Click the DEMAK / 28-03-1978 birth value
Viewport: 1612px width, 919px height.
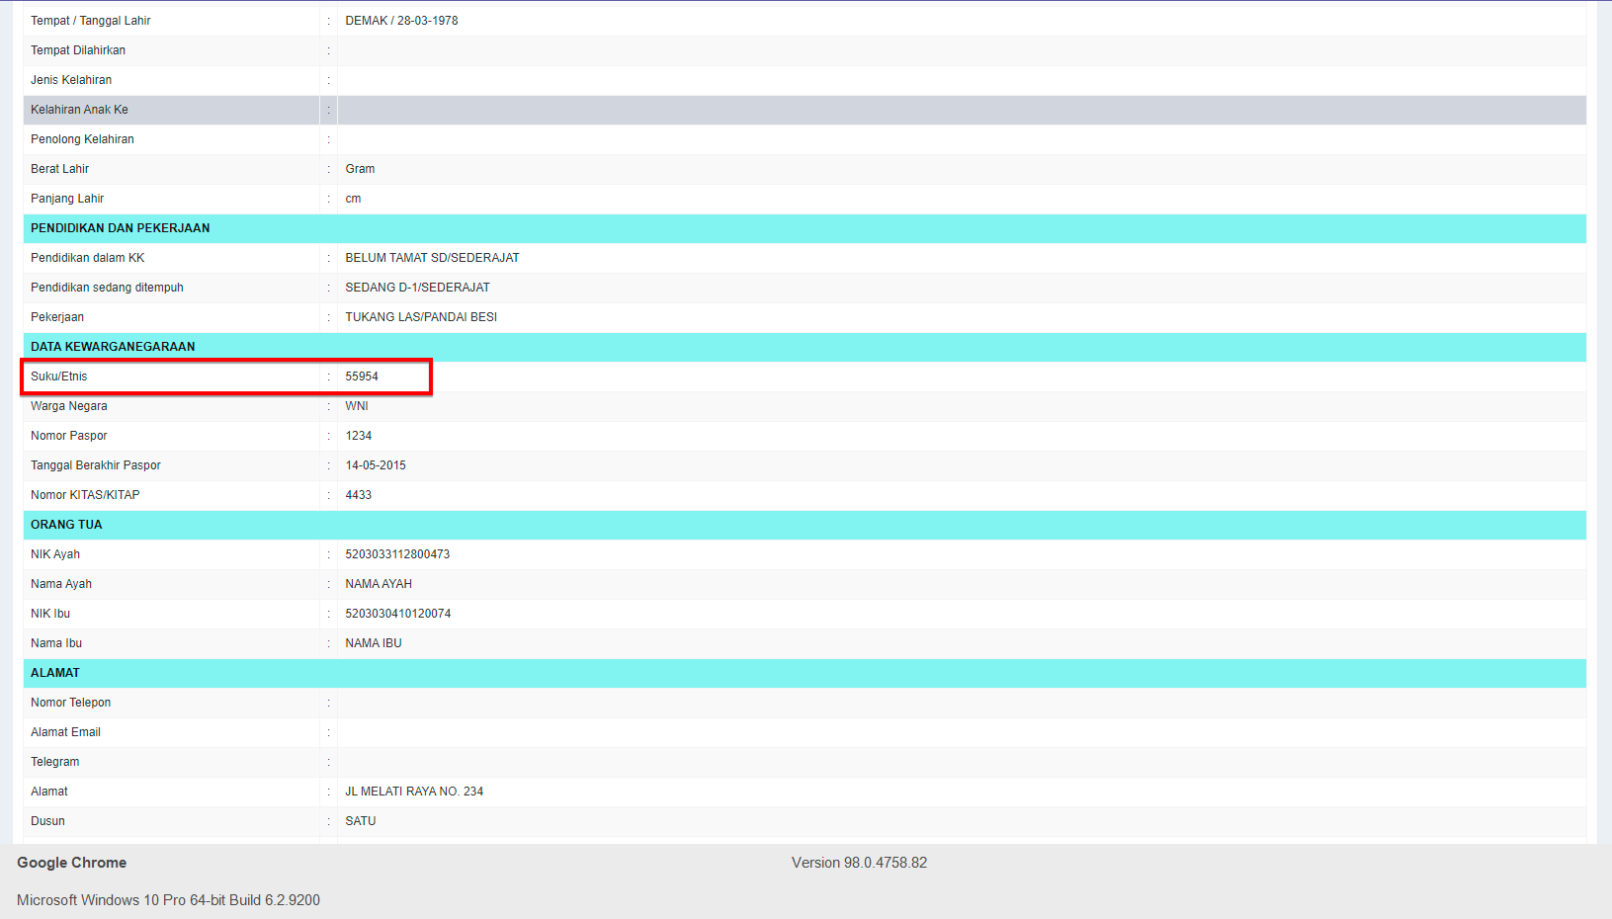tap(400, 20)
